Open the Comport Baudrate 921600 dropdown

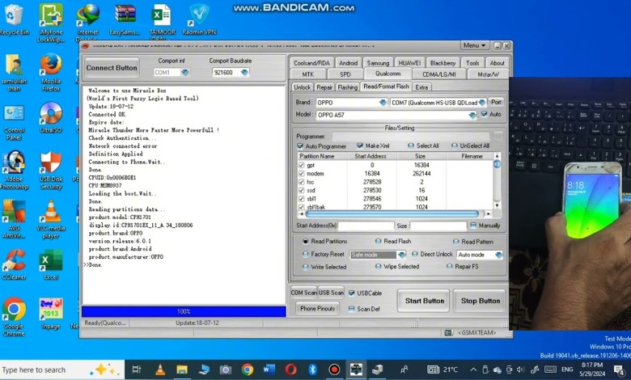pyautogui.click(x=244, y=73)
